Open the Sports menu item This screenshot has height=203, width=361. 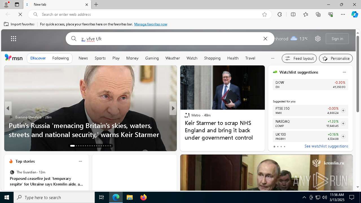[x=100, y=58]
